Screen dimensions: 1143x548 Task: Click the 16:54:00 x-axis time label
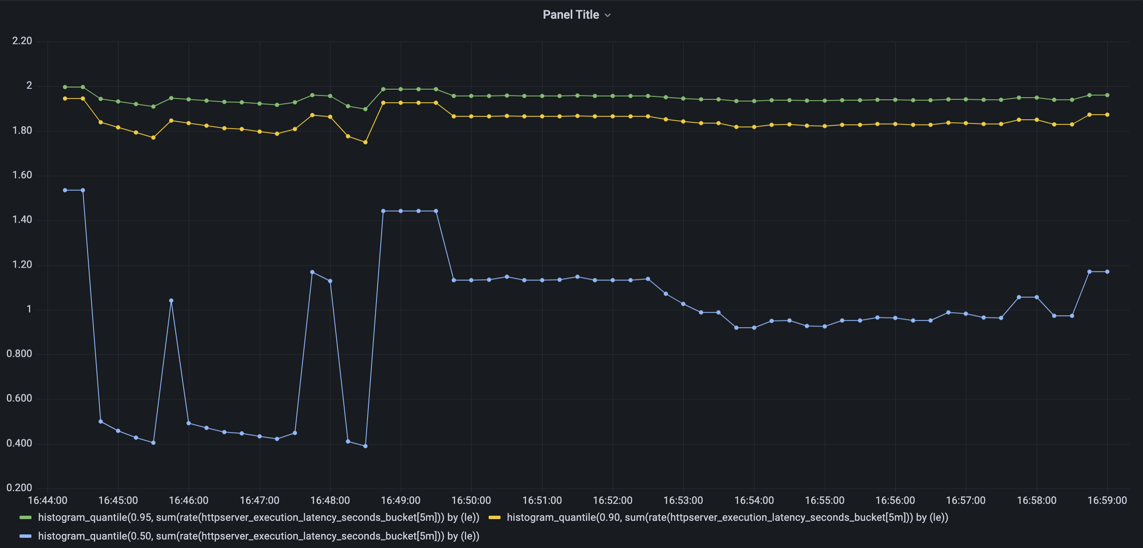tap(754, 500)
